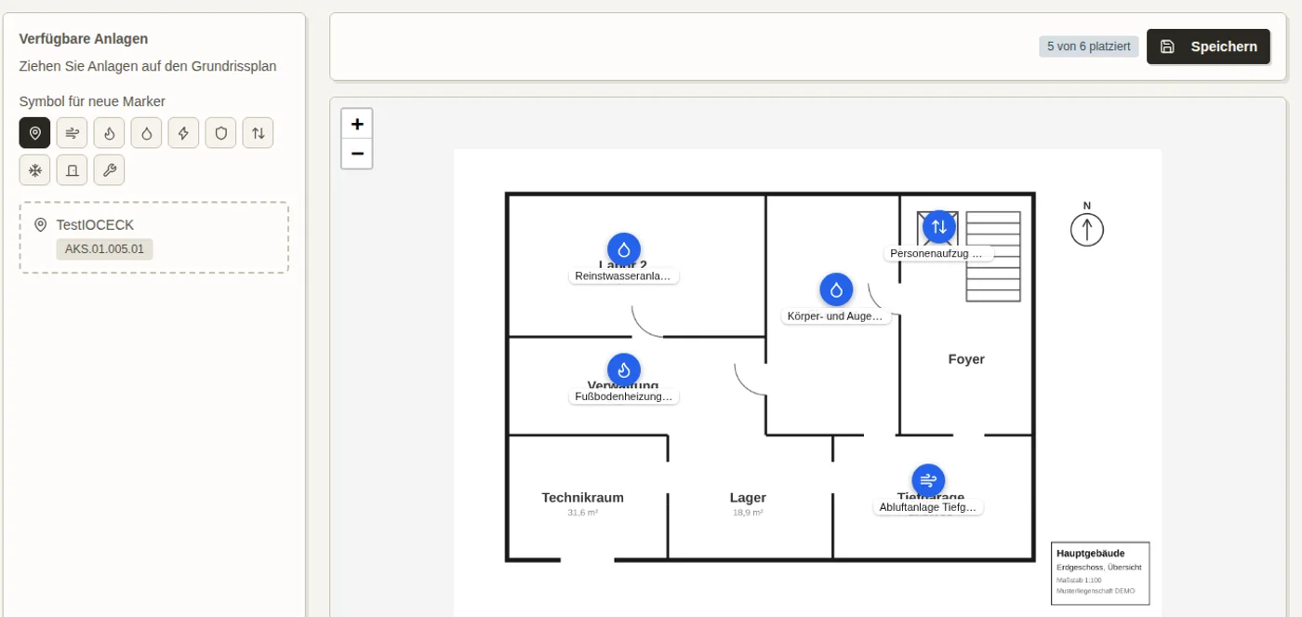Screen dimensions: 1302x617
Task: Select the up-down arrows marker symbol
Action: pyautogui.click(x=258, y=133)
